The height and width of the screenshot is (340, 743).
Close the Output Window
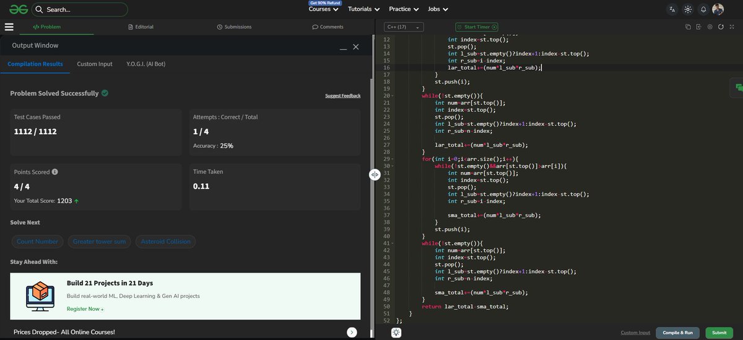point(355,47)
